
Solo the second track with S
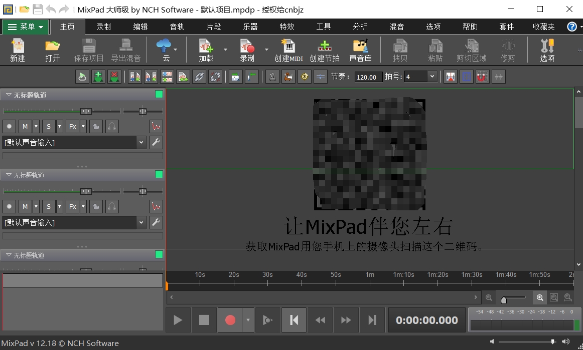point(49,206)
